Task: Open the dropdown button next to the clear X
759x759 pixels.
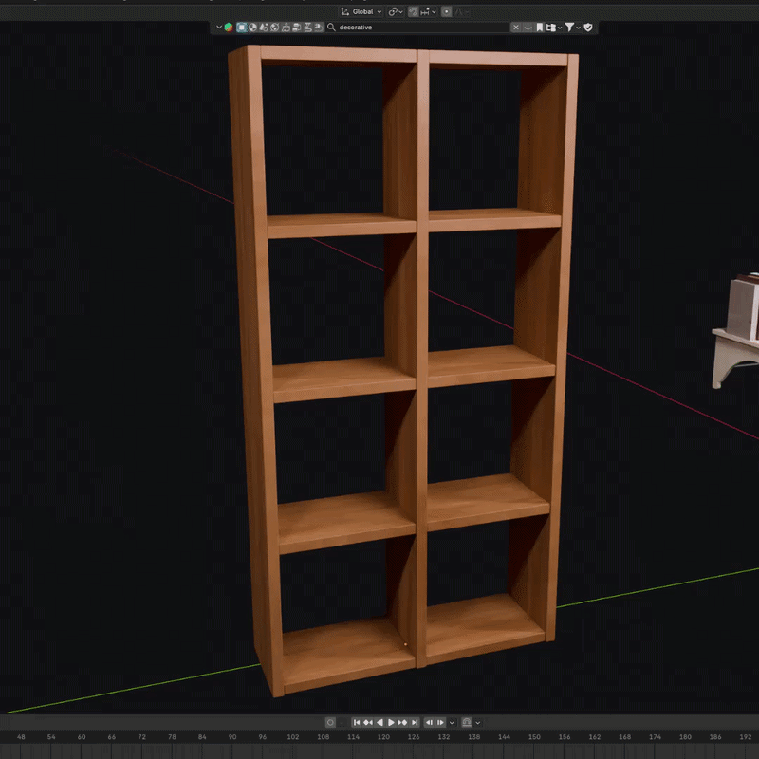Action: click(x=528, y=28)
